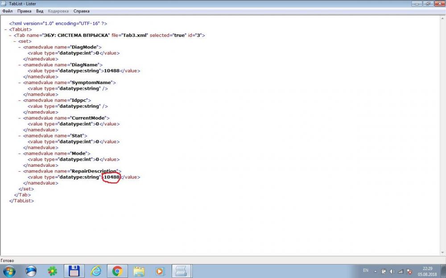The height and width of the screenshot is (278, 446).
Task: Collapse the SymptomName namedvalue node
Action: (20, 83)
